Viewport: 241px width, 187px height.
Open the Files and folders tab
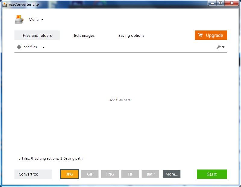[x=37, y=35]
